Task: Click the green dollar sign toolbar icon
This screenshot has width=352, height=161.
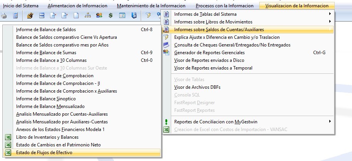Action: [110, 16]
